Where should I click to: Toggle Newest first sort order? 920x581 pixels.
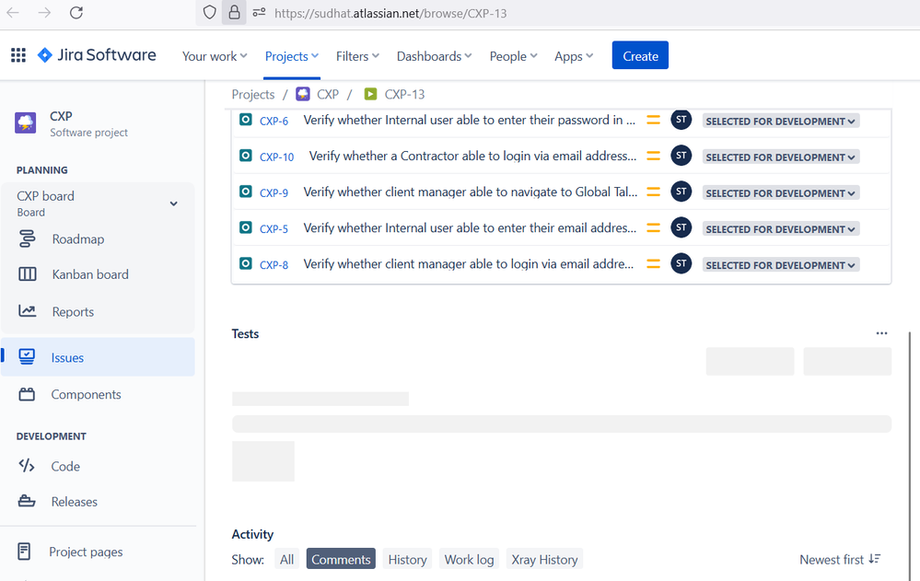tap(840, 559)
